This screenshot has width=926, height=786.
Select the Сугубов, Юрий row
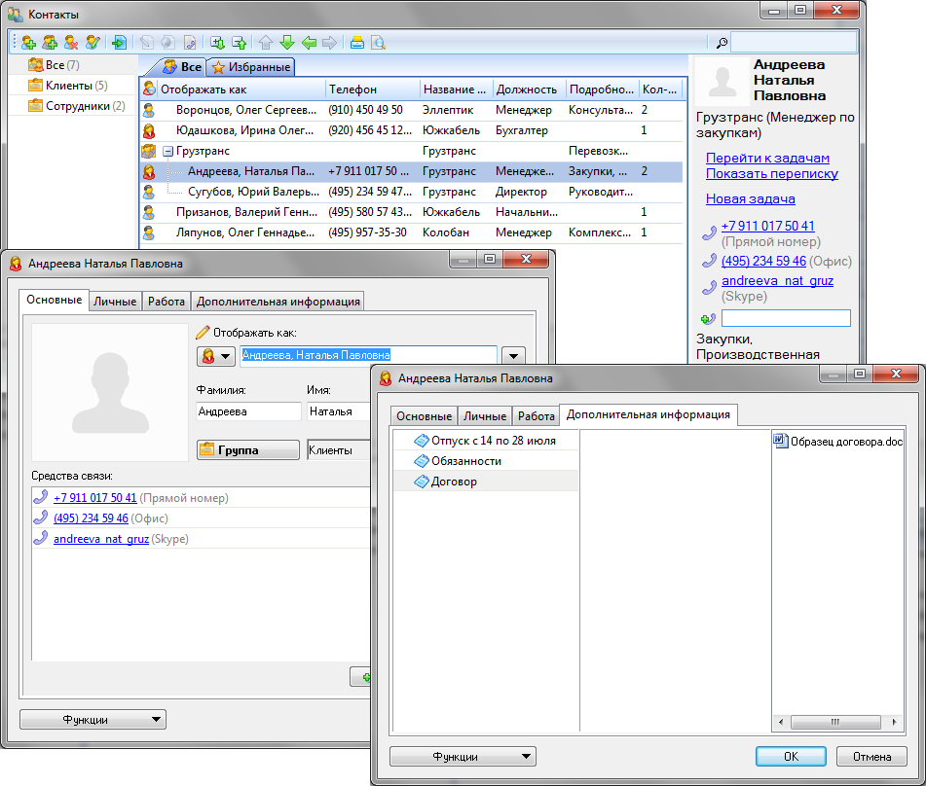(411, 192)
